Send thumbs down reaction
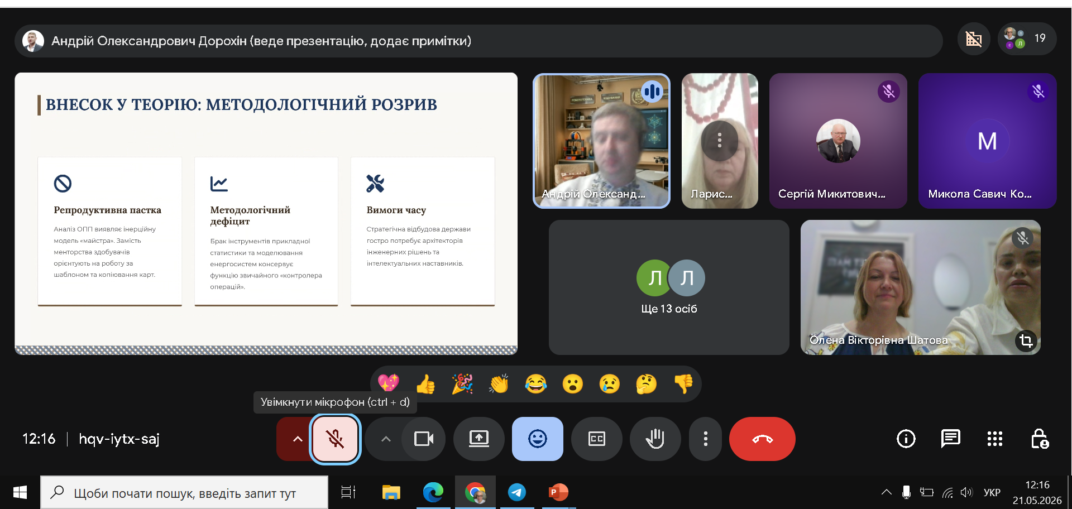This screenshot has width=1072, height=509. tap(683, 383)
